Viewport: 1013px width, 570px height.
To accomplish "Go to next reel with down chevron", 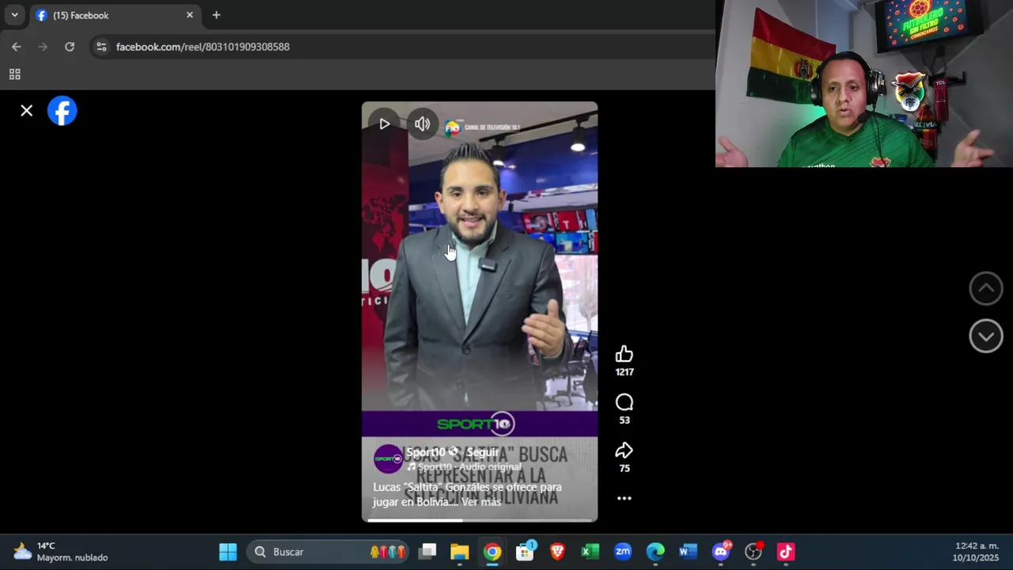I will coord(986,336).
